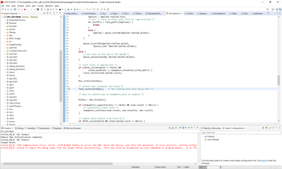Select mainThread.c in Project Explorer
Viewport: 282px width, 169px height.
click(x=15, y=106)
